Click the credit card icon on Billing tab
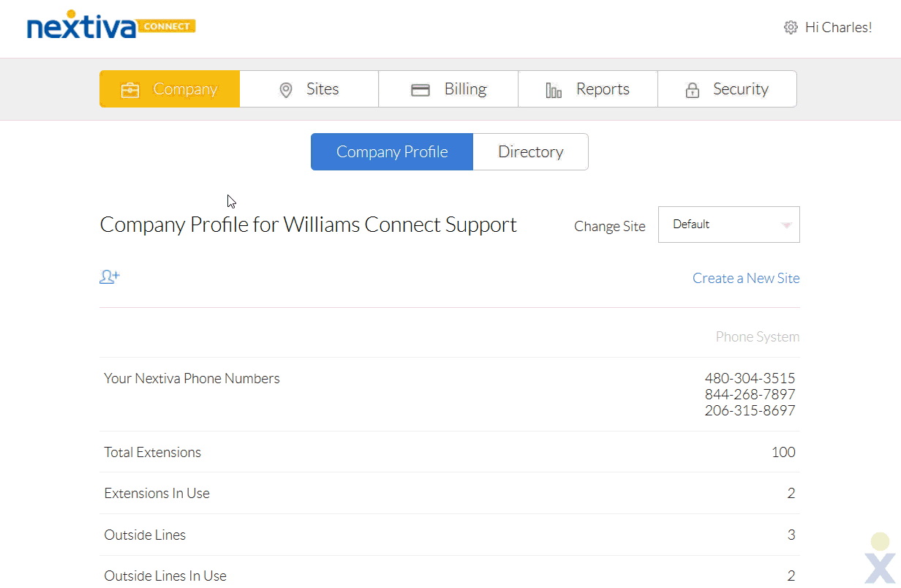901x588 pixels. pyautogui.click(x=421, y=88)
